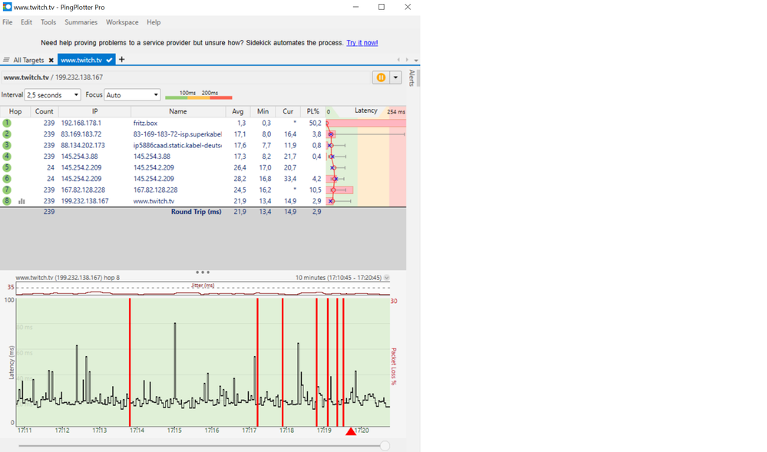767x452 pixels.
Task: Open the dropdown arrow beside the pause button
Action: [395, 78]
